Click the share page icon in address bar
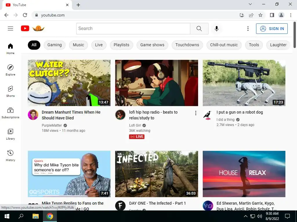Viewport: 297px width, 222px height. (251, 15)
